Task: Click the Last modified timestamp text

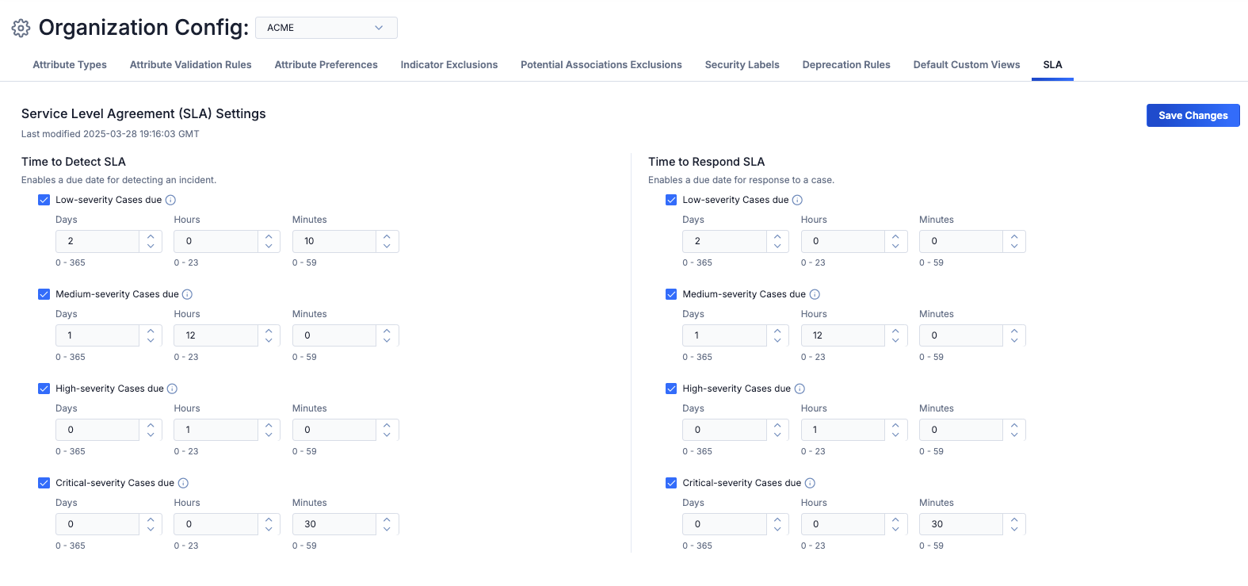Action: click(x=110, y=134)
